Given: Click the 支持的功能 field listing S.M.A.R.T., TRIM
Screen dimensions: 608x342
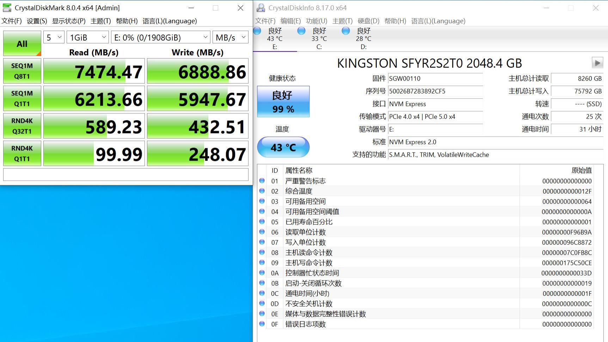Looking at the screenshot, I should pos(496,155).
